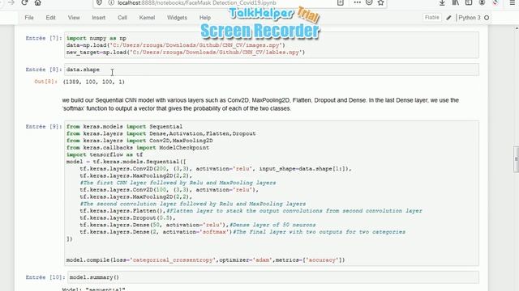This screenshot has height=291, width=519.
Task: Bookmark this page with the star
Action: [x=380, y=2]
